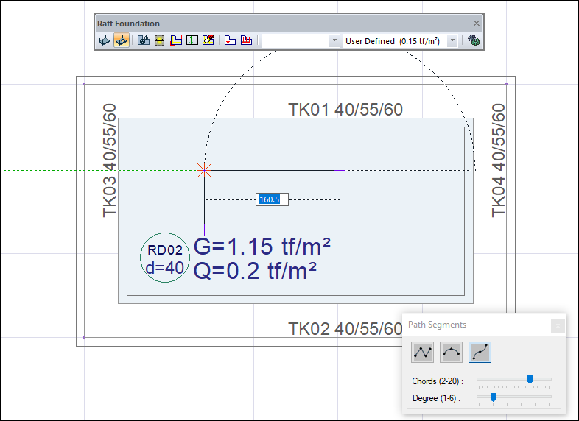Open the raft settings gear icon
579x421 pixels.
point(474,40)
